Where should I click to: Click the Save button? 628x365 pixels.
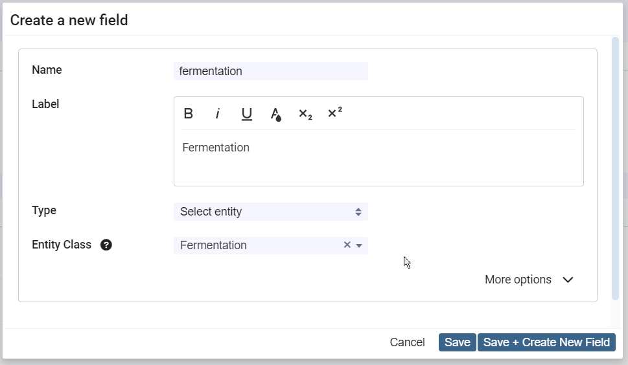(x=457, y=342)
